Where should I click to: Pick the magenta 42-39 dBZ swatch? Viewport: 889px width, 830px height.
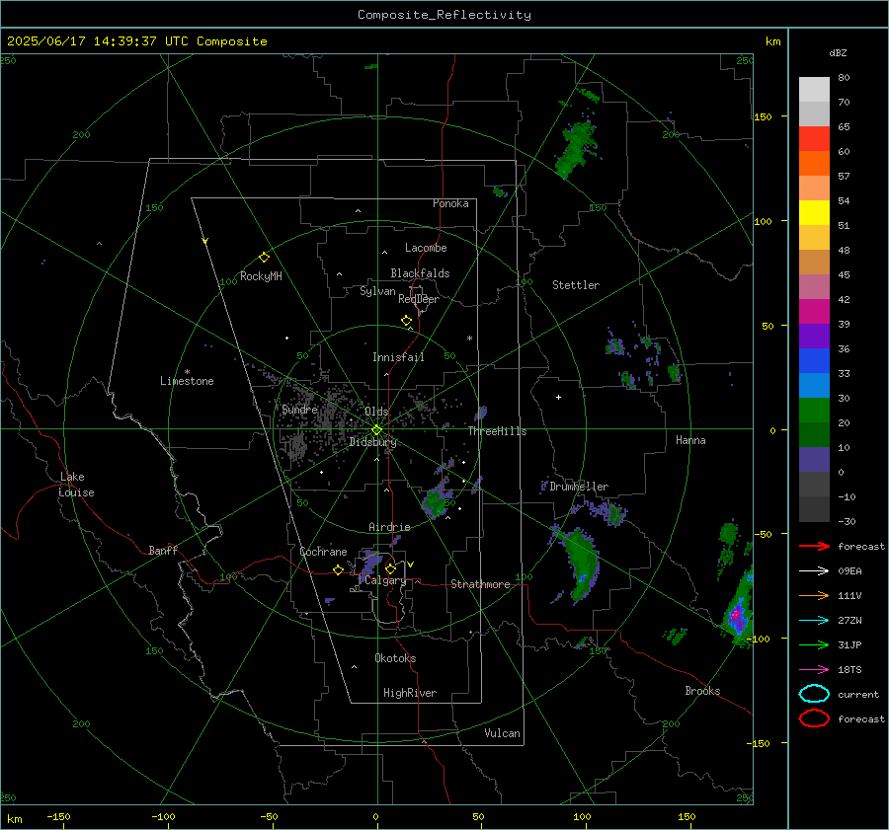click(x=814, y=312)
